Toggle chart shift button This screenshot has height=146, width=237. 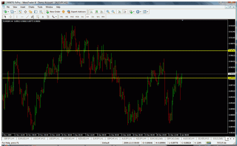click(x=125, y=12)
